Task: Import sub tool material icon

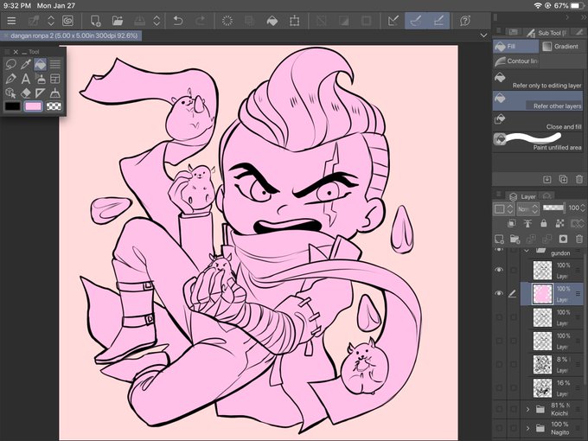Action: (x=547, y=179)
